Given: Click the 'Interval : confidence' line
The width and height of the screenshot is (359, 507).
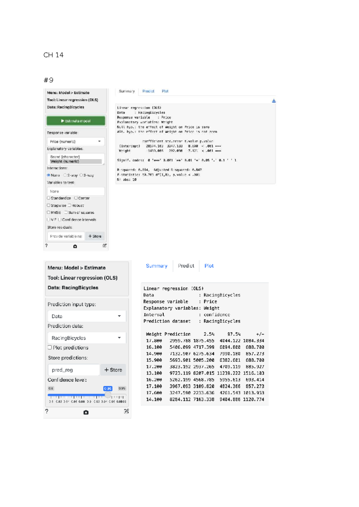Looking at the screenshot, I should click(187, 315).
